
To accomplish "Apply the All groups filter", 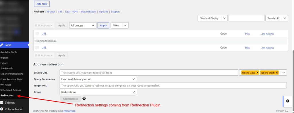I will coord(103,25).
